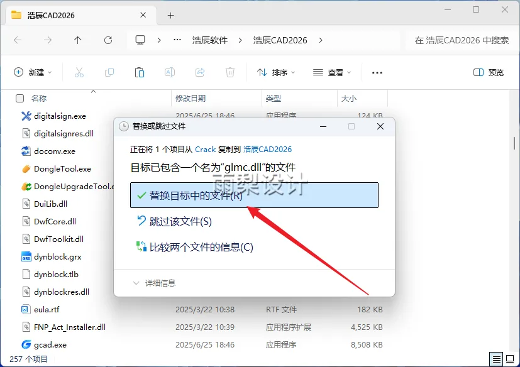Click the vertical scrollbar thumb
This screenshot has height=367, width=520.
point(514,143)
